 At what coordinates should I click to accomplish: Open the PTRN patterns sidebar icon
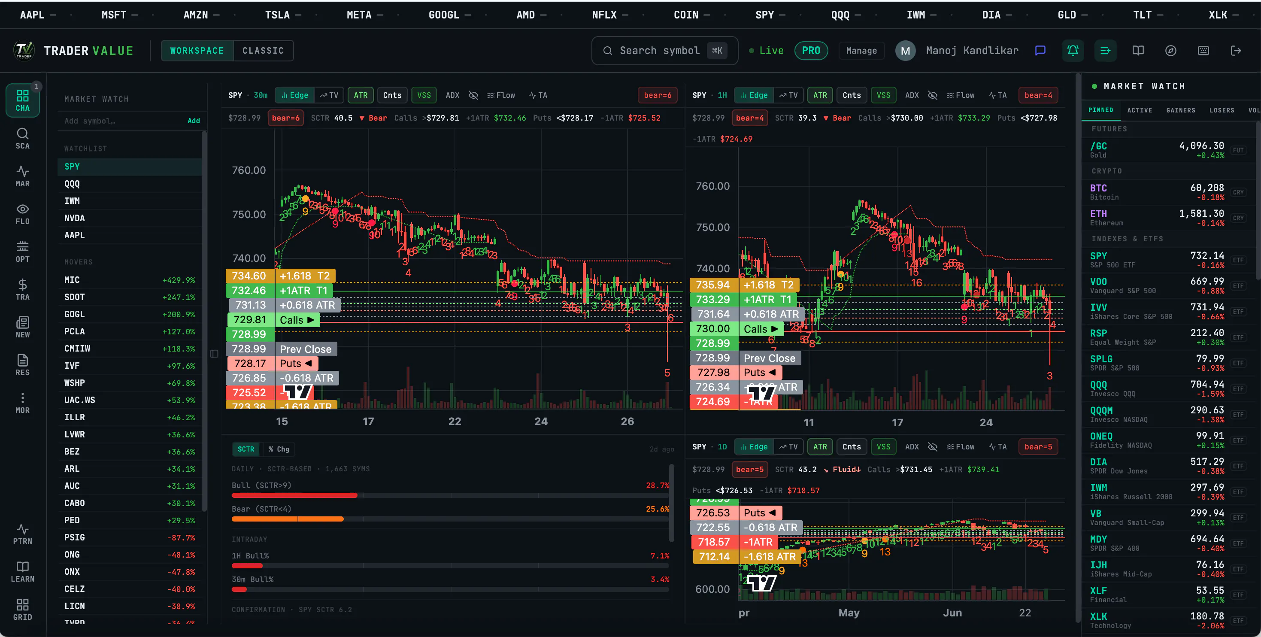[x=22, y=534]
